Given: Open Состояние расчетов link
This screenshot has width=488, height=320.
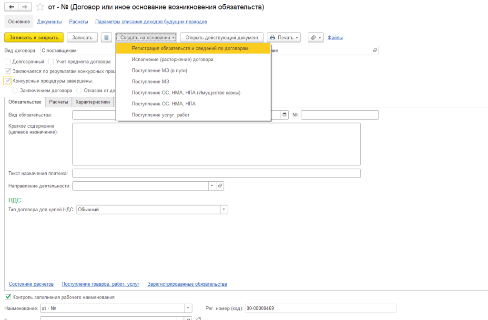Looking at the screenshot, I should [x=31, y=284].
